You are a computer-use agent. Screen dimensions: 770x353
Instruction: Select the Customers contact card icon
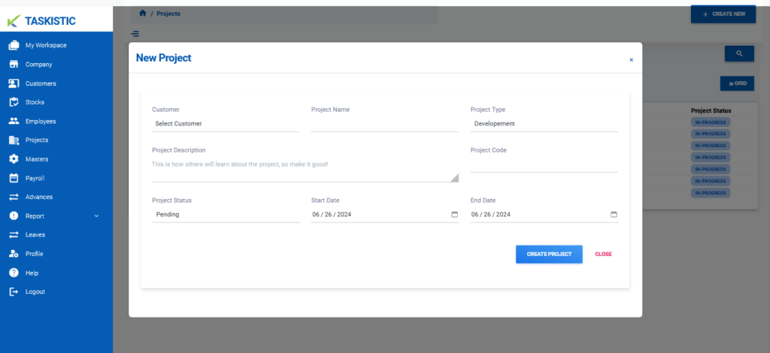click(x=14, y=83)
